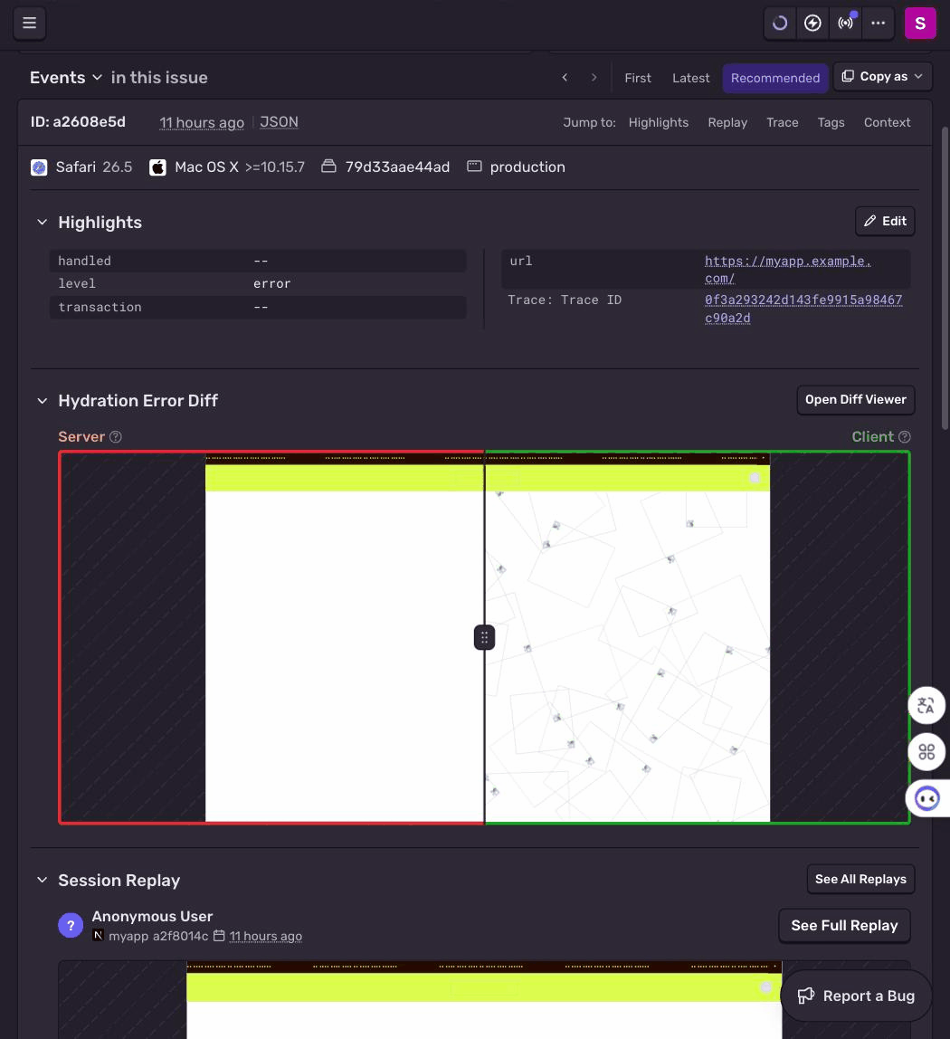
Task: Jump to the Tags section
Action: pos(831,122)
